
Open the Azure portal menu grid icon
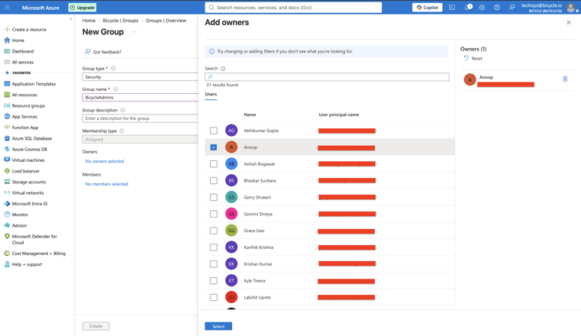click(x=7, y=8)
